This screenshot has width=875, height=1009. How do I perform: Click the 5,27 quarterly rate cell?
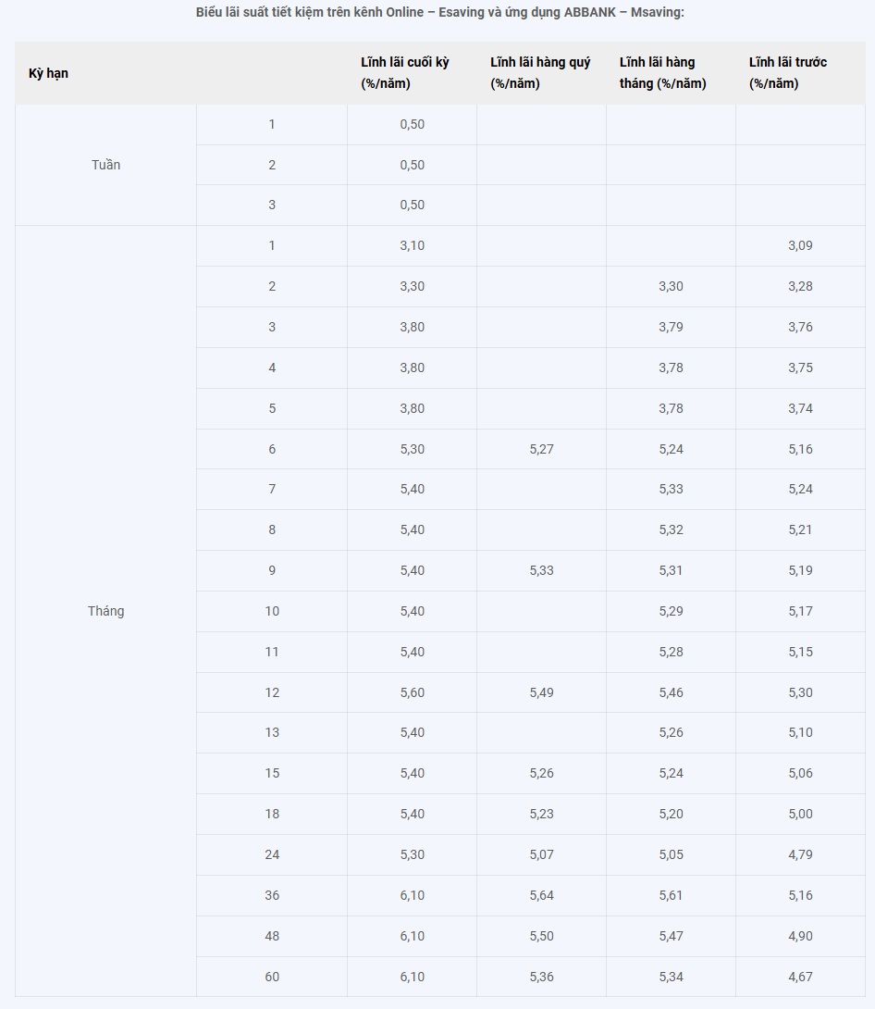[x=541, y=449]
